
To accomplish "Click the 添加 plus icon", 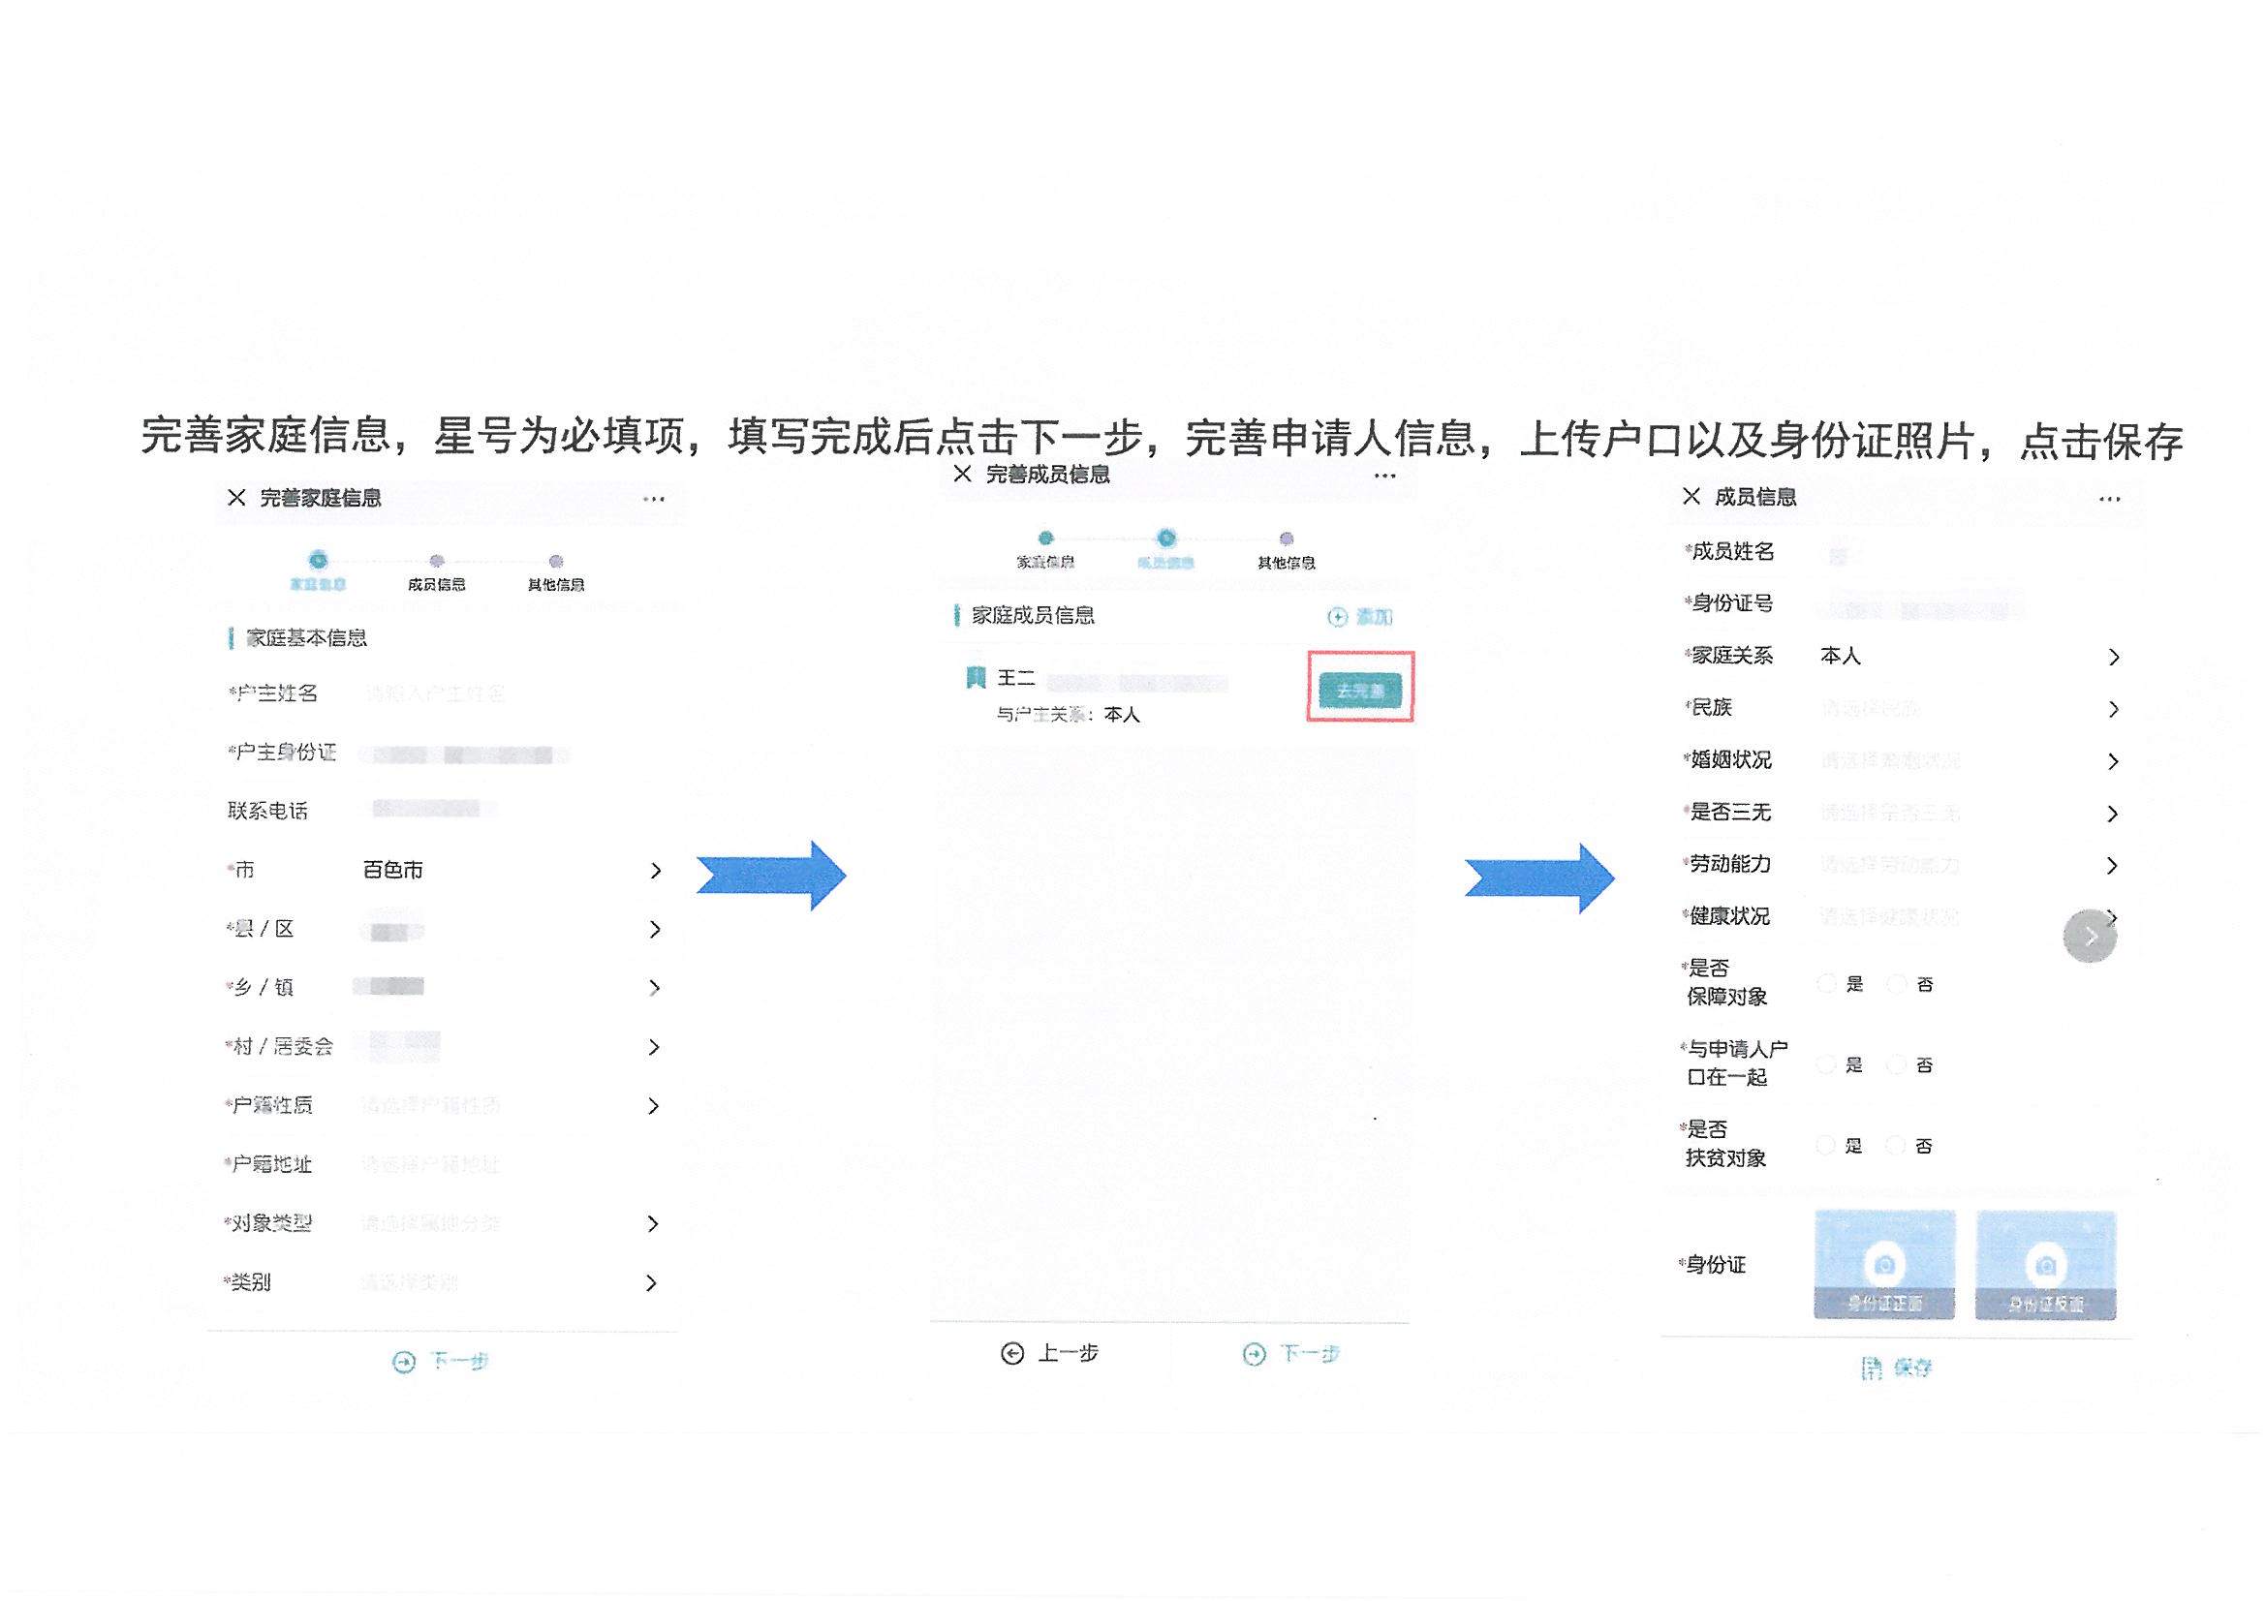I will tap(1337, 618).
